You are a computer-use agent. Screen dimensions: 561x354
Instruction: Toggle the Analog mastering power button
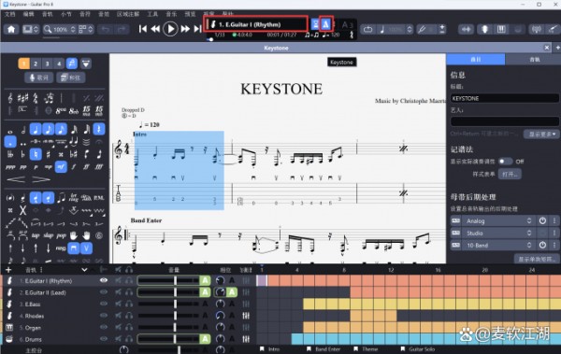coord(542,221)
